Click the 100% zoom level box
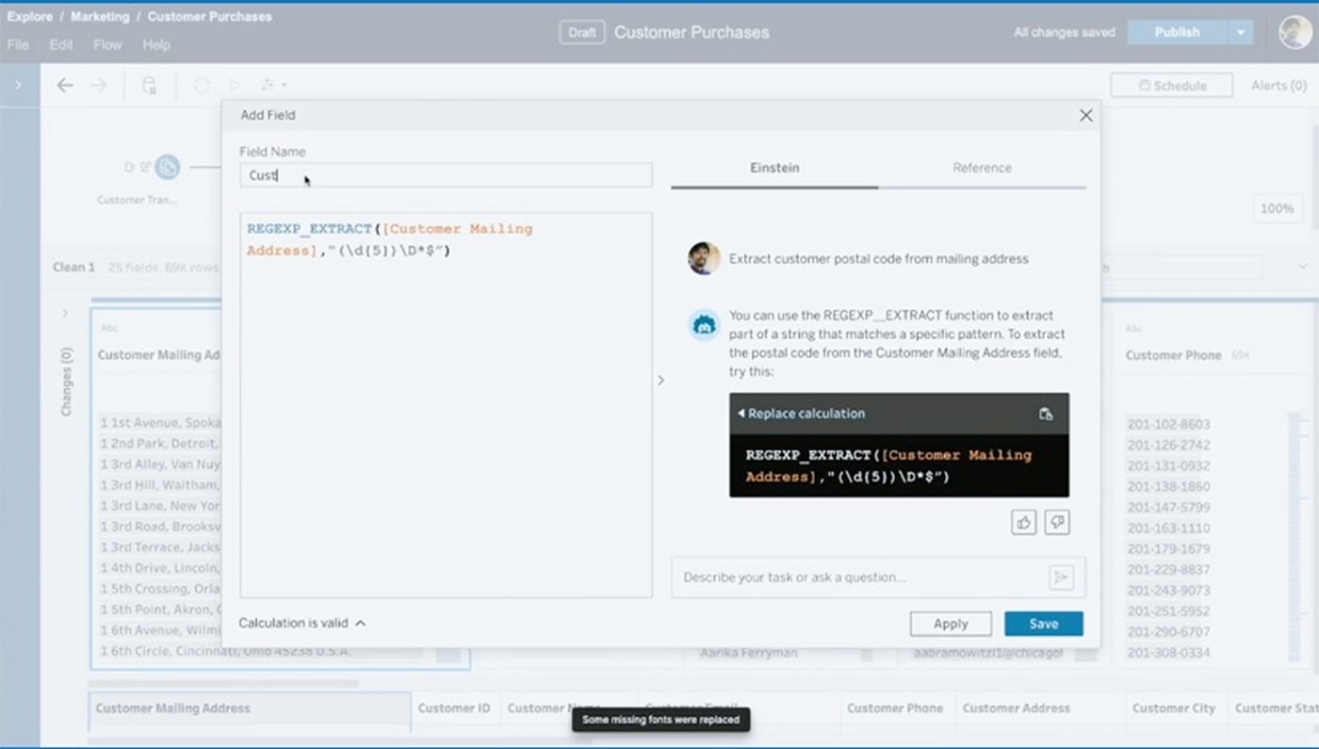1319x749 pixels. (1277, 208)
